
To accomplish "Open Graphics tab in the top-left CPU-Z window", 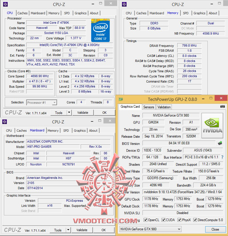I will point(80,13).
